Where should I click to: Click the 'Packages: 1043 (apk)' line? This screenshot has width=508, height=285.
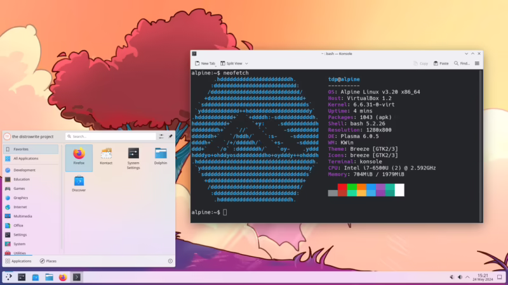(x=359, y=117)
